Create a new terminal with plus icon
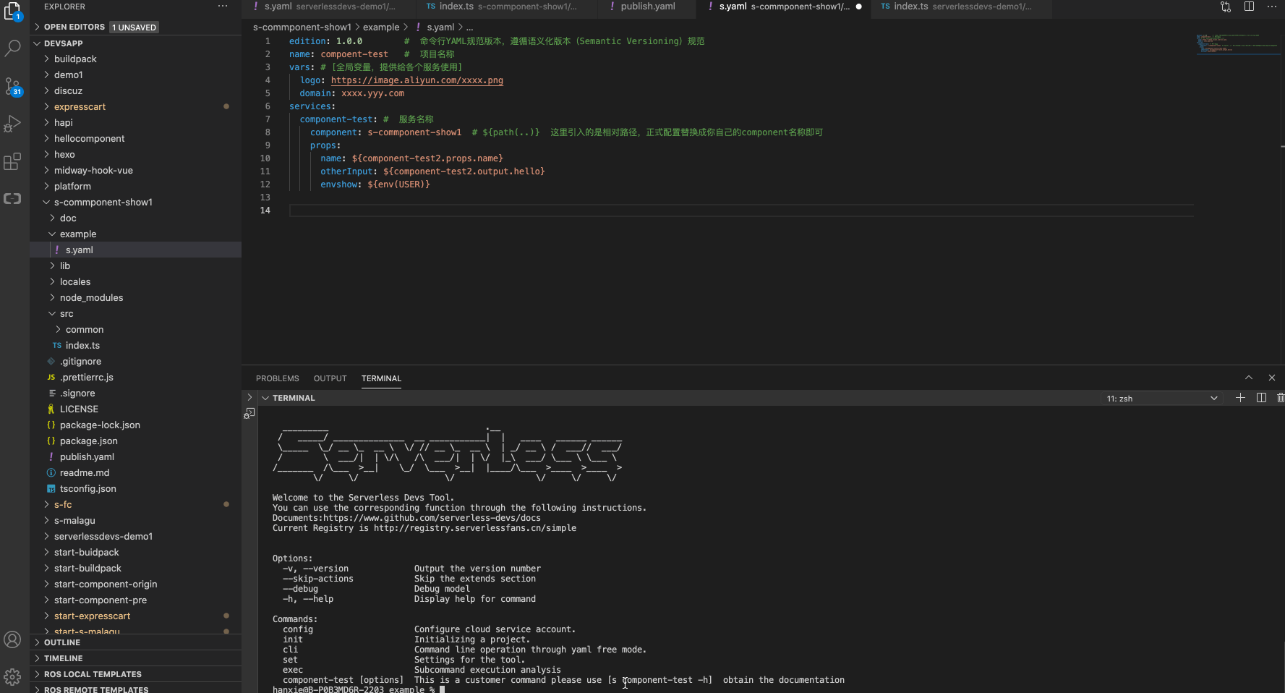Screen dimensions: 1285x693 point(1240,398)
